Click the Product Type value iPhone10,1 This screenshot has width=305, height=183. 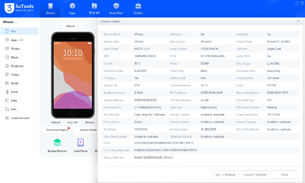coord(278,41)
